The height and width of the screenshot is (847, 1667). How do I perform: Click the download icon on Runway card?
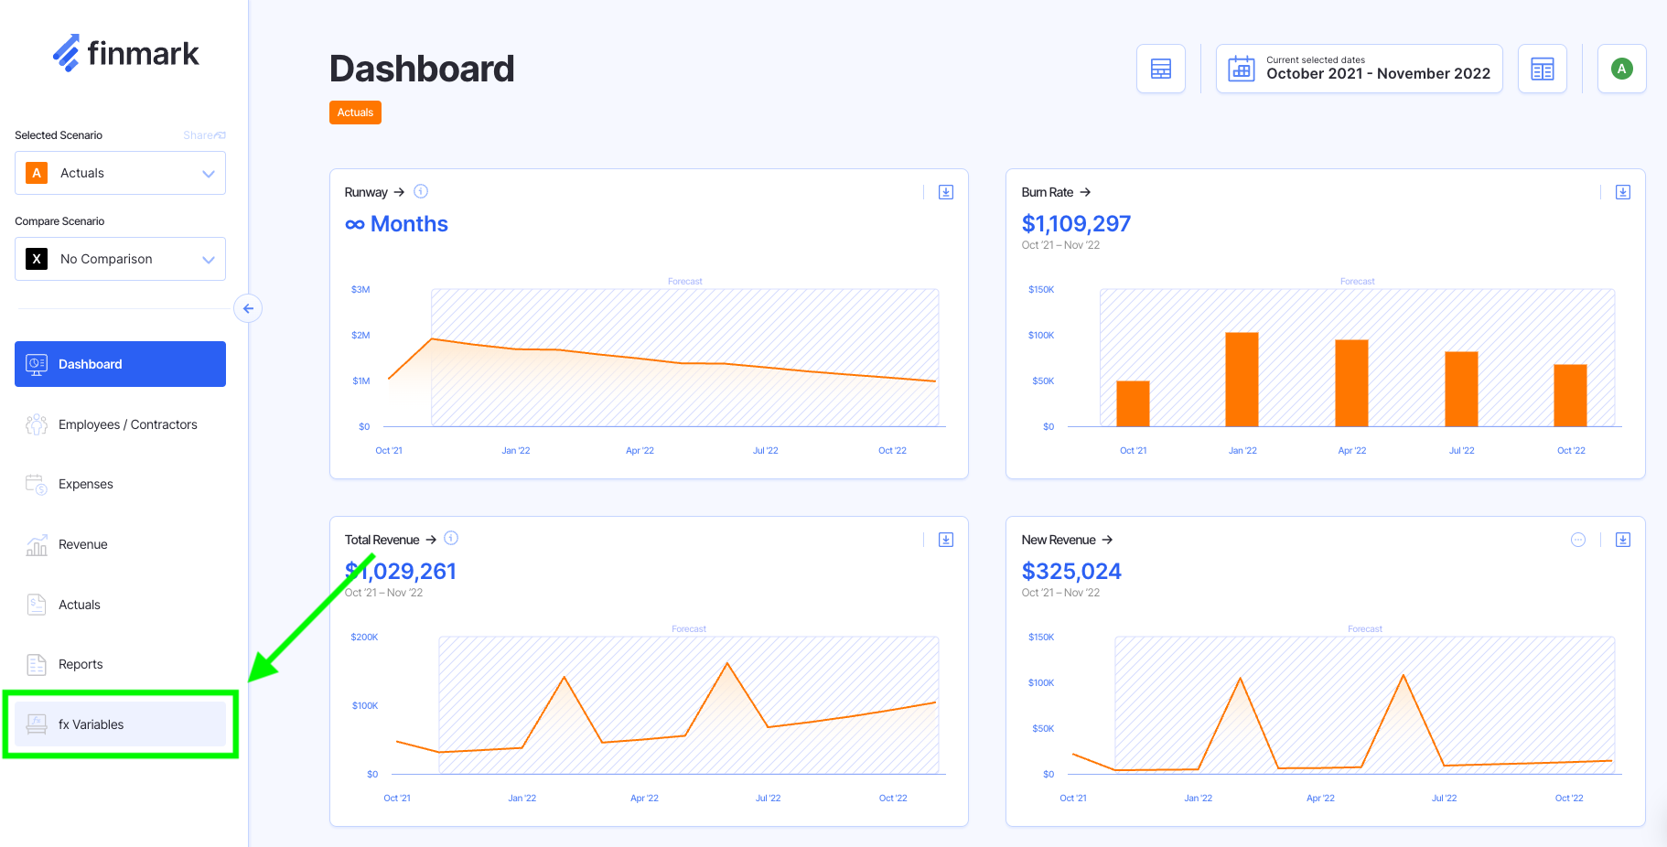pos(946,192)
